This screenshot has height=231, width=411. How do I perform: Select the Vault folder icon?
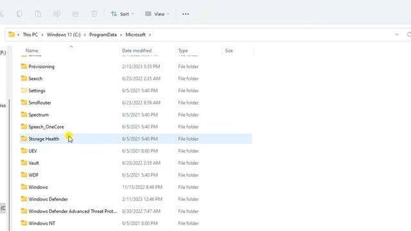click(x=24, y=162)
